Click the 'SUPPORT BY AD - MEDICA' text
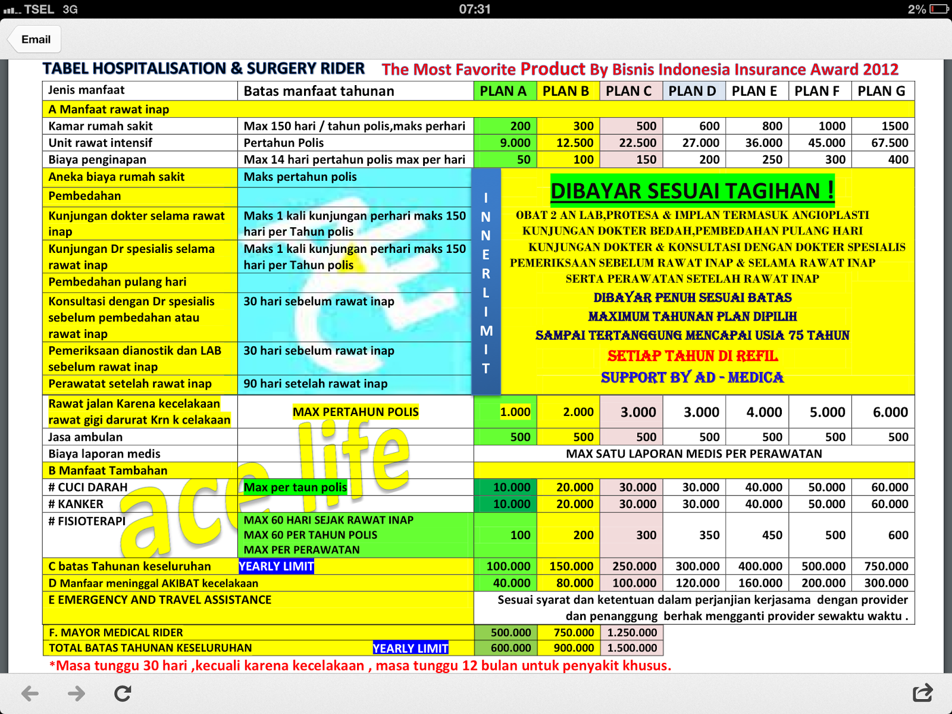Screen dimensions: 952x714 click(x=693, y=377)
